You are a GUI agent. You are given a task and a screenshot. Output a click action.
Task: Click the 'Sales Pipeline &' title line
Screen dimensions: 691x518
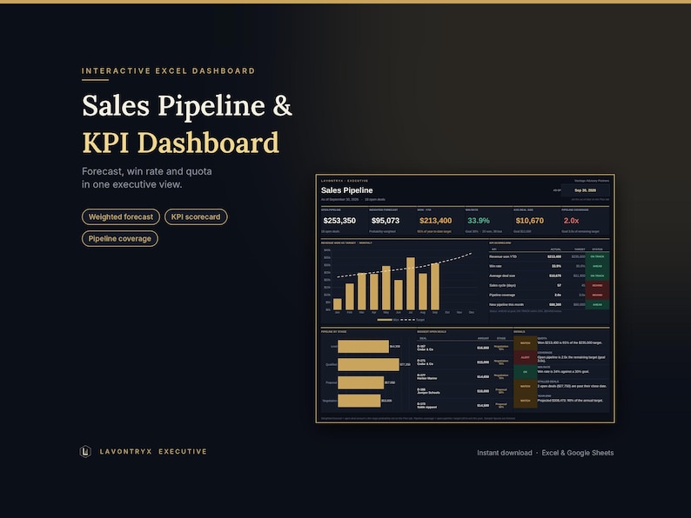tap(187, 106)
